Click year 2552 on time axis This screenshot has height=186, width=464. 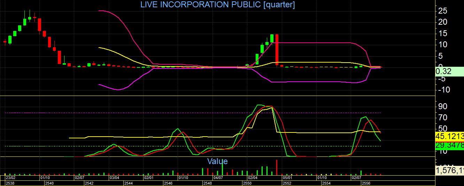tap(287, 183)
